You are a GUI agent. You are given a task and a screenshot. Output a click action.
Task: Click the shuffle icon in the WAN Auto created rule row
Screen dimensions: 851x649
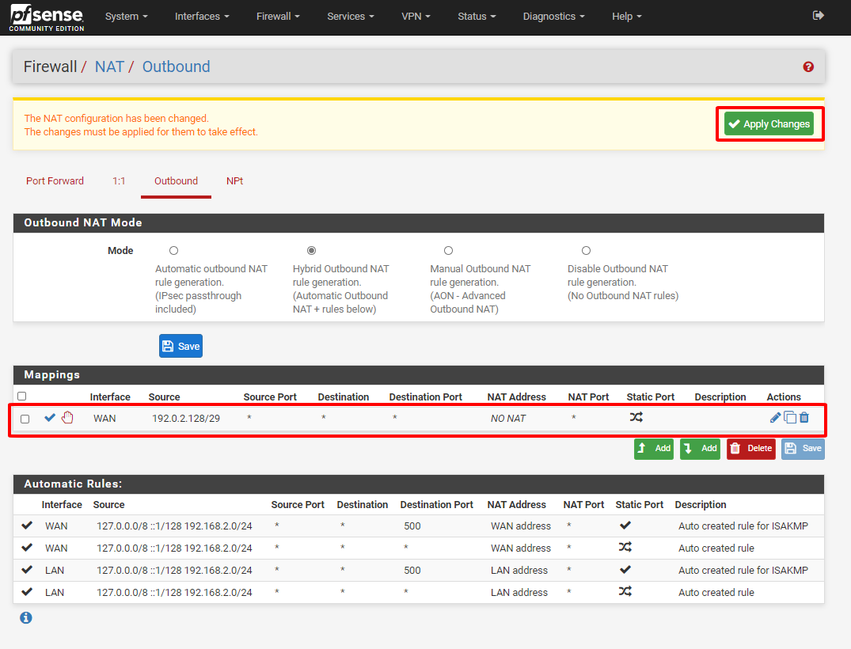(x=625, y=547)
